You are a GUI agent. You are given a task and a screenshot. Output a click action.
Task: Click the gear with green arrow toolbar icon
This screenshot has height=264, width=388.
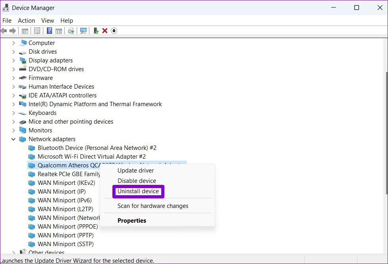coord(71,31)
